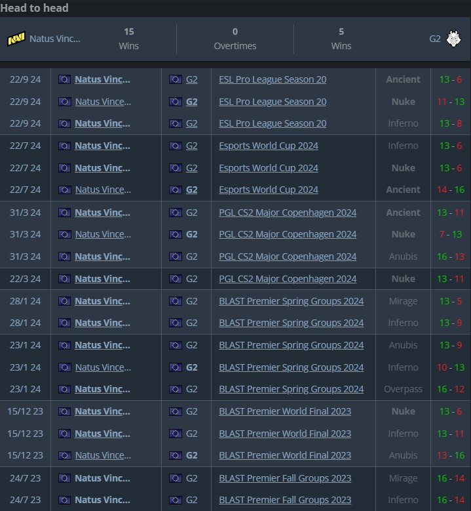The width and height of the screenshot is (471, 511).
Task: Click the G2 logo in the header
Action: point(453,39)
